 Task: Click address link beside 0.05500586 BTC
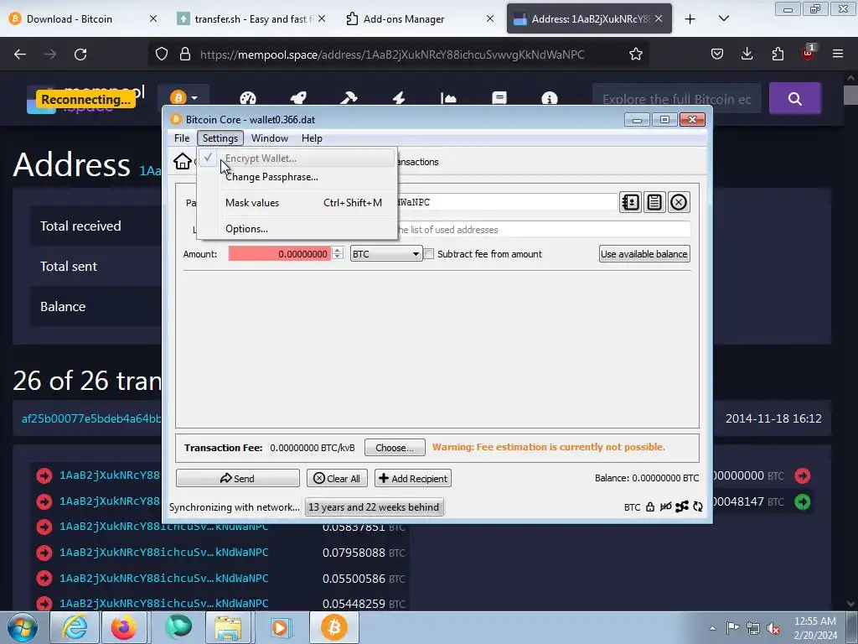(x=163, y=579)
